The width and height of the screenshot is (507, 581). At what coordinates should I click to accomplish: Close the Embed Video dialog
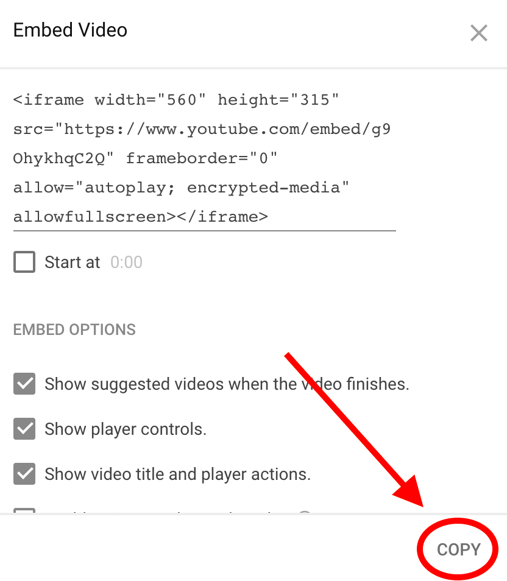[x=478, y=33]
